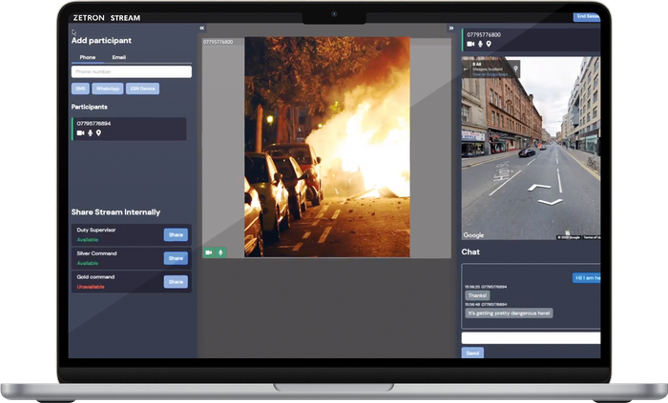Image resolution: width=668 pixels, height=403 pixels.
Task: Click camera icon under right panel caller number
Action: click(470, 44)
